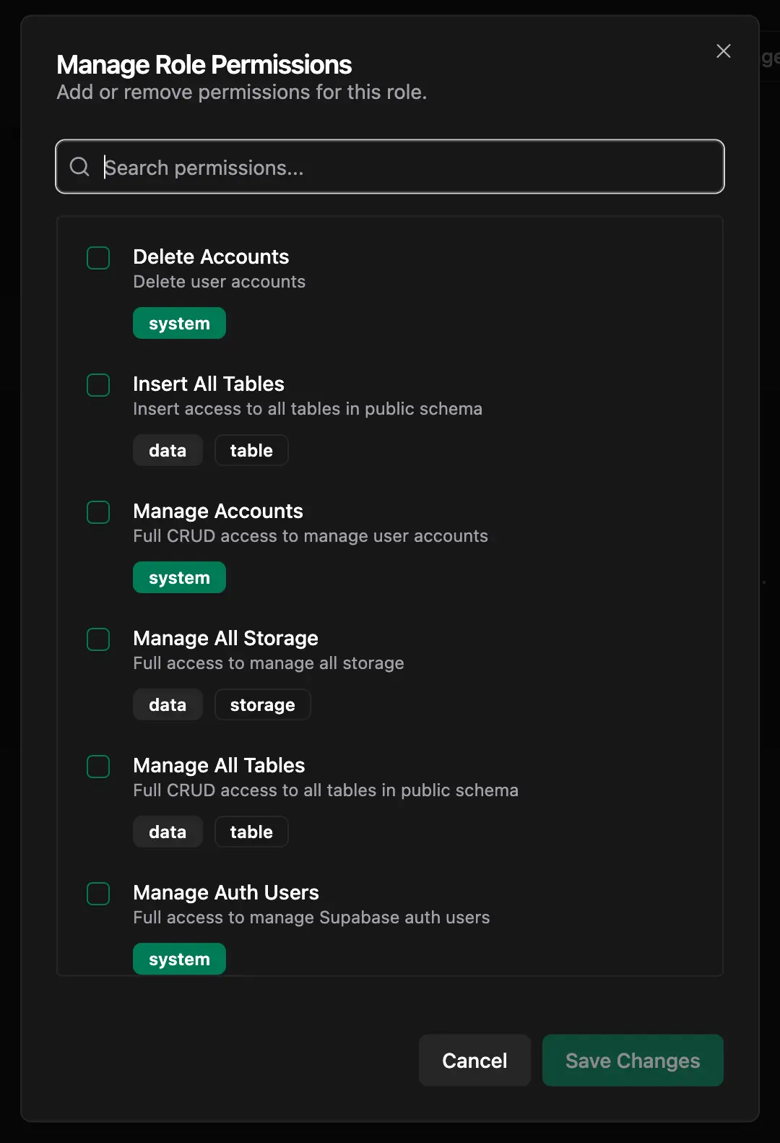
Task: Check the Delete Accounts permission
Action: coord(98,258)
